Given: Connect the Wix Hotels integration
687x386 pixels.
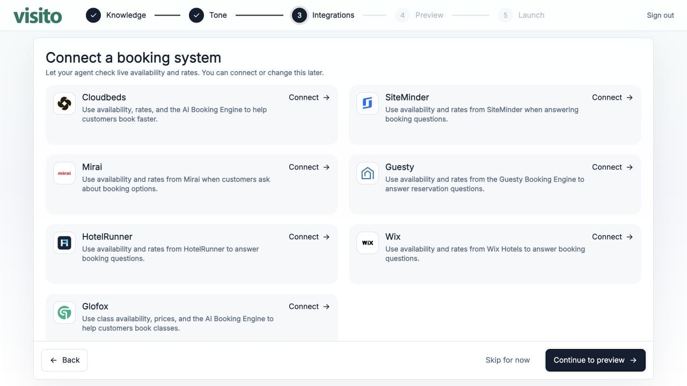Looking at the screenshot, I should [x=612, y=237].
